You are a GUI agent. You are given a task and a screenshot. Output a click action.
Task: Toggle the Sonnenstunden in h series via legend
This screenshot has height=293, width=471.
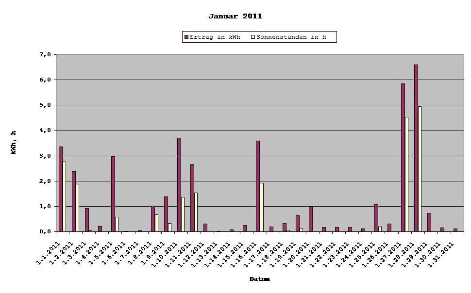tap(292, 36)
